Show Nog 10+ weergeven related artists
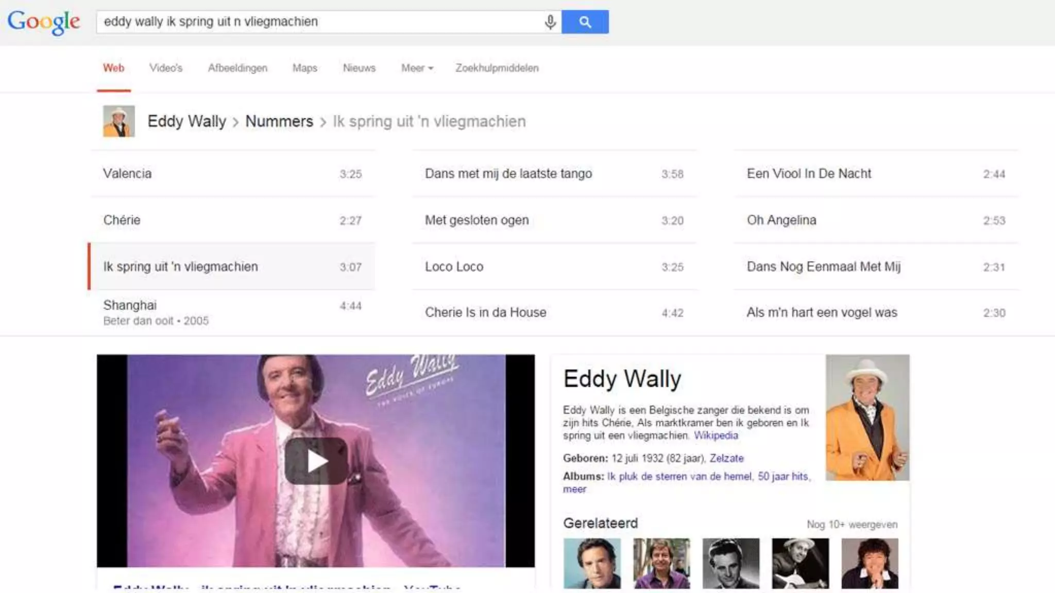1055x593 pixels. coord(852,524)
